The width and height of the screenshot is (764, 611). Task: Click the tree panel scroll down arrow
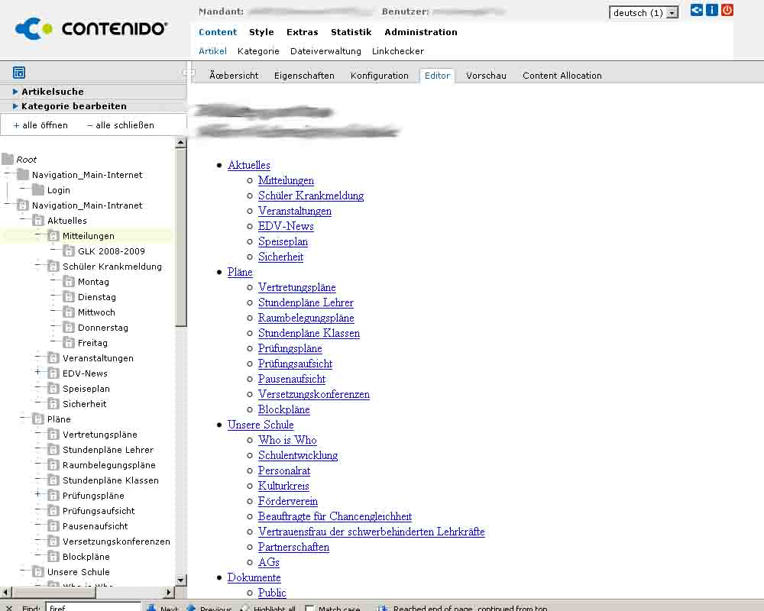pyautogui.click(x=181, y=580)
